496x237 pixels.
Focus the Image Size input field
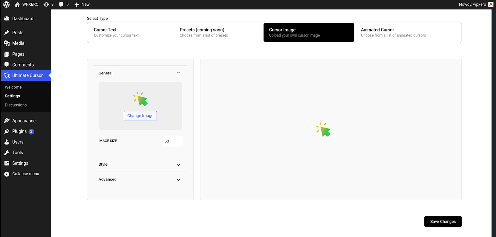pyautogui.click(x=172, y=141)
